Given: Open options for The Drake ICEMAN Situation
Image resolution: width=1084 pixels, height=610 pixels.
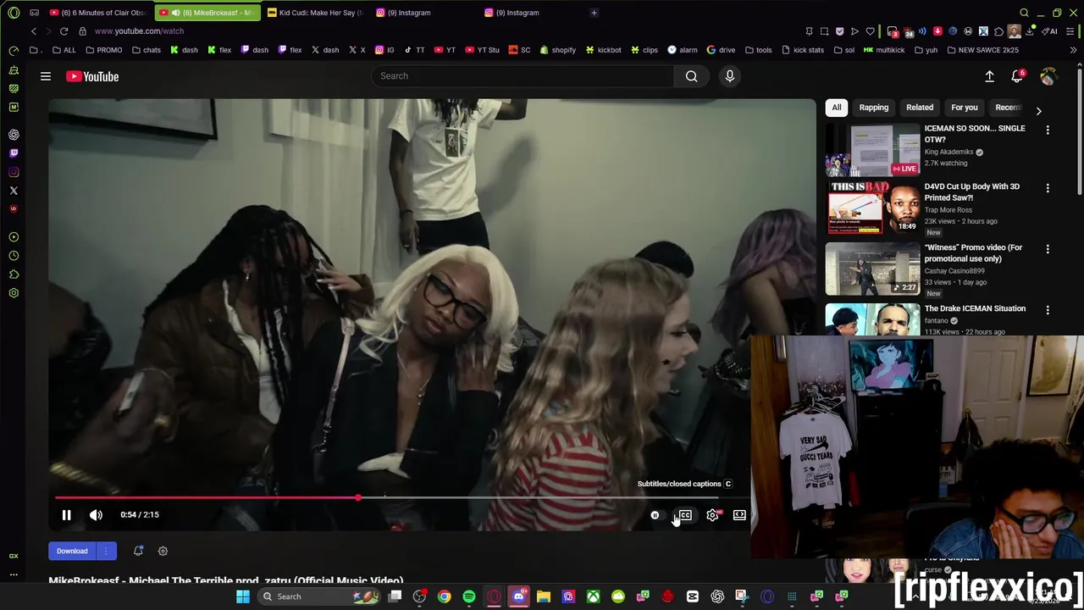Looking at the screenshot, I should click(1048, 310).
